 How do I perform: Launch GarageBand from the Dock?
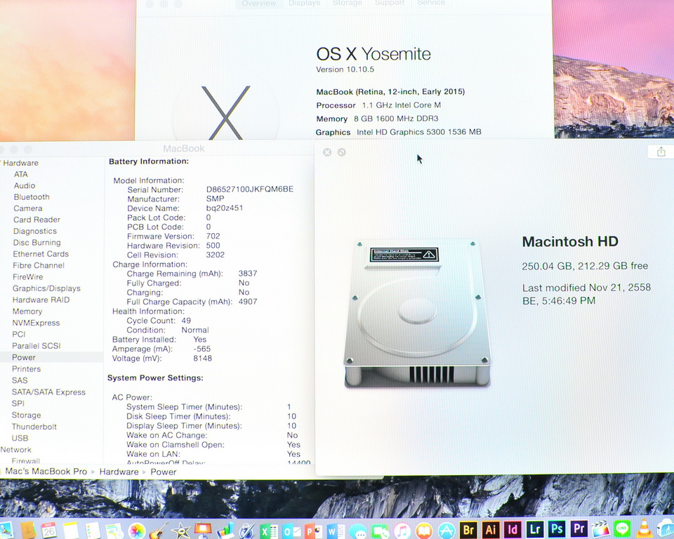click(x=159, y=531)
